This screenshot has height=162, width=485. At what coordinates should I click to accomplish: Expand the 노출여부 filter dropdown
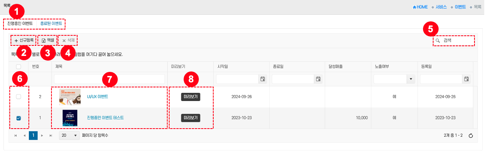tap(410, 79)
